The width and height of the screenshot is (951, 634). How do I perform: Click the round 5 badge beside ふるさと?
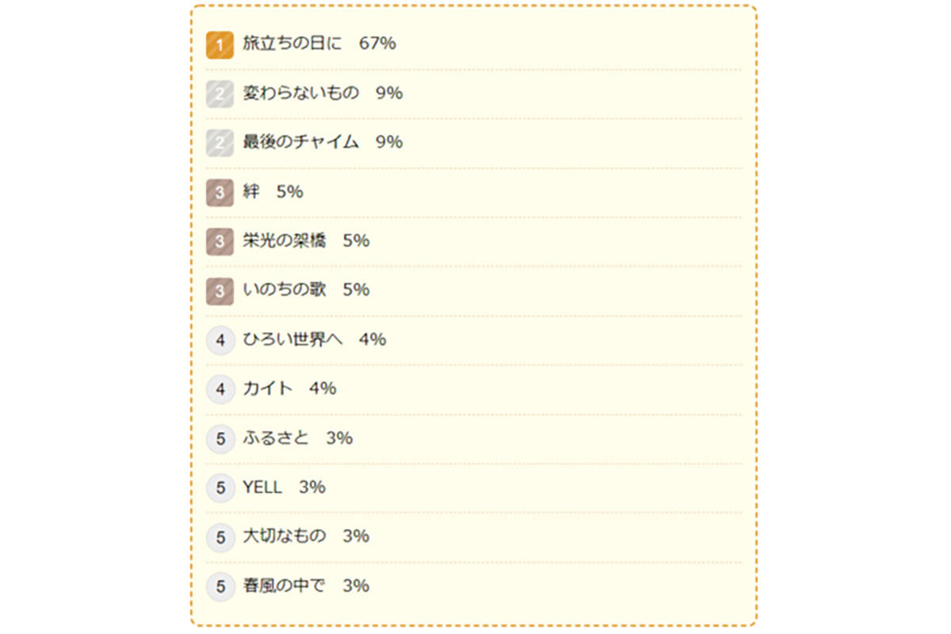tap(220, 439)
